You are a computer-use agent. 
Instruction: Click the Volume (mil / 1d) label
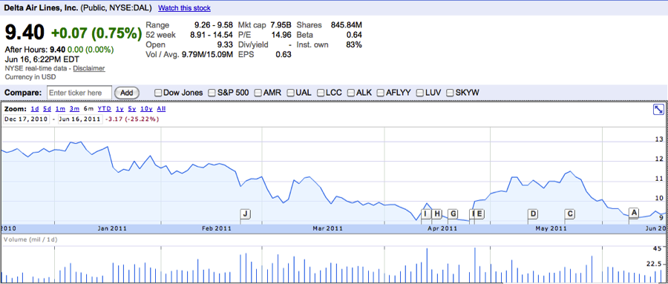coord(30,240)
